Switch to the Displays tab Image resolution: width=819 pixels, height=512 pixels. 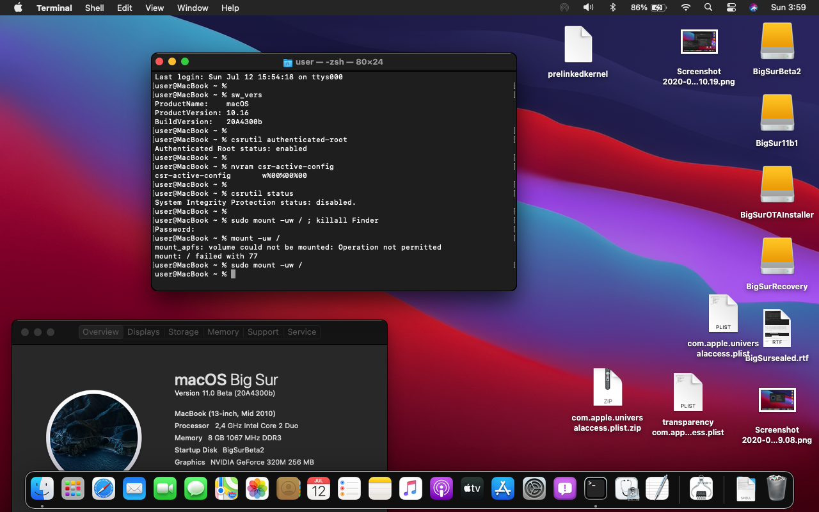(143, 332)
